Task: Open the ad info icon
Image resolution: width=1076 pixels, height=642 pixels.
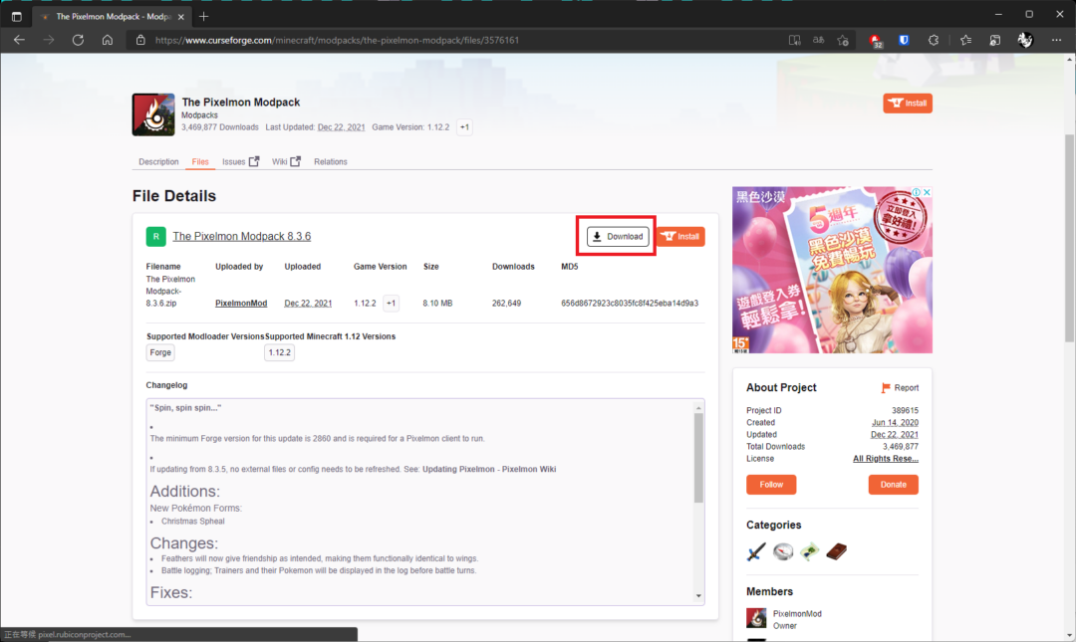Action: 917,192
